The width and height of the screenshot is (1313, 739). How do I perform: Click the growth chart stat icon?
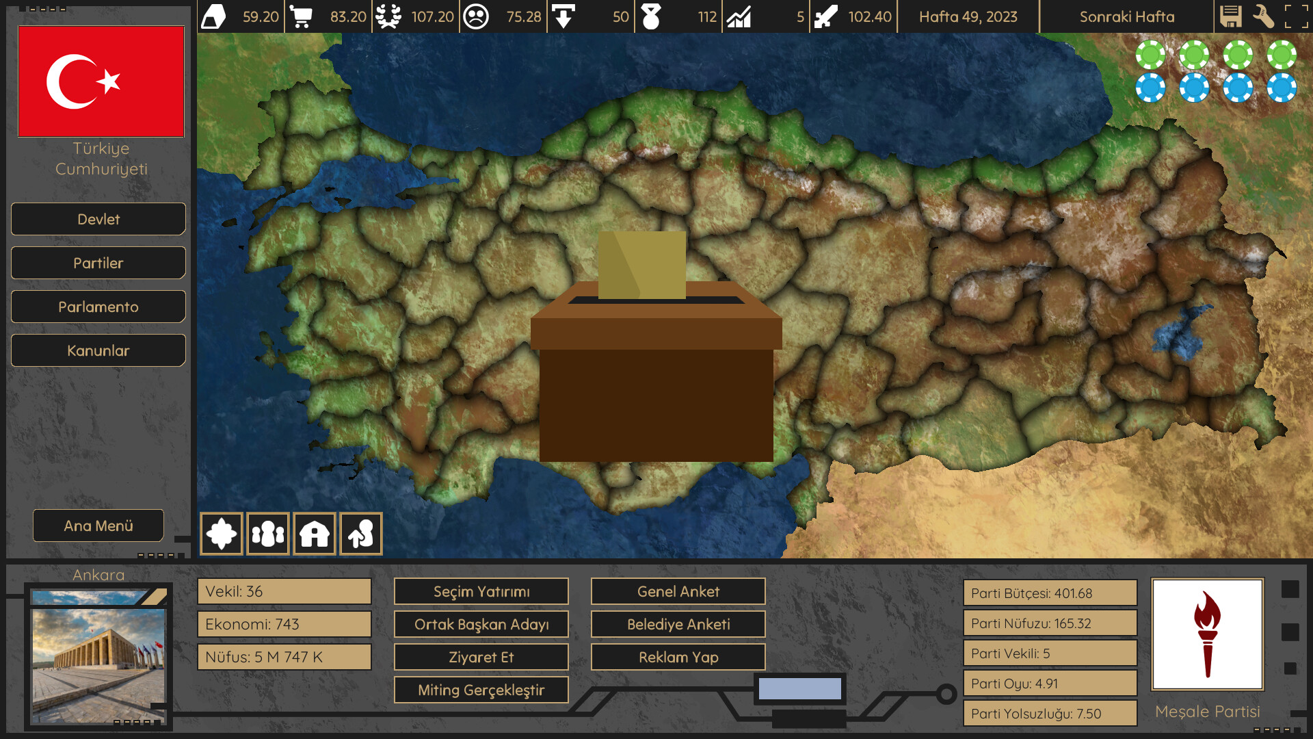pos(739,16)
